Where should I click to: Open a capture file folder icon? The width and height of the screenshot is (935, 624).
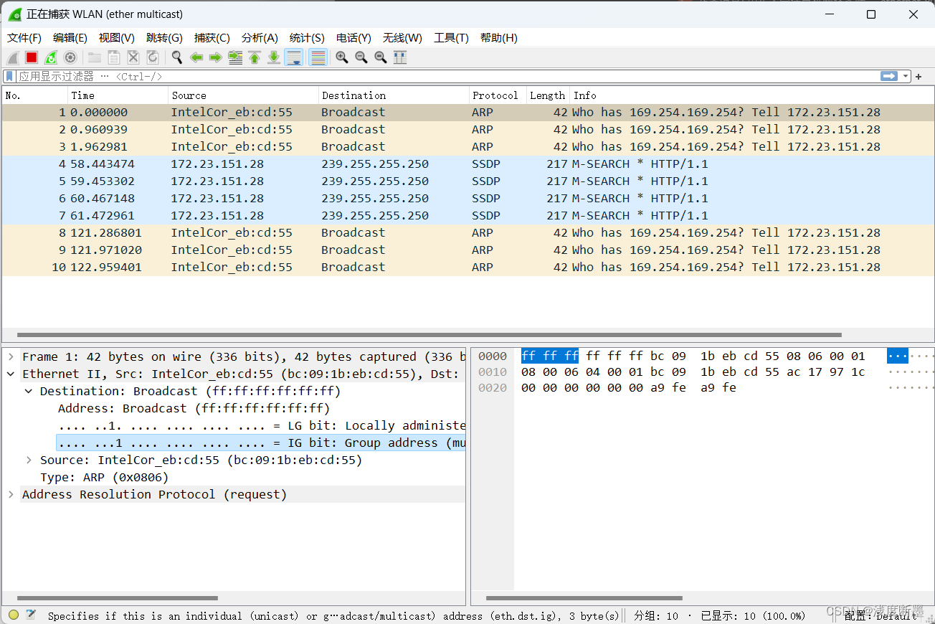(95, 57)
